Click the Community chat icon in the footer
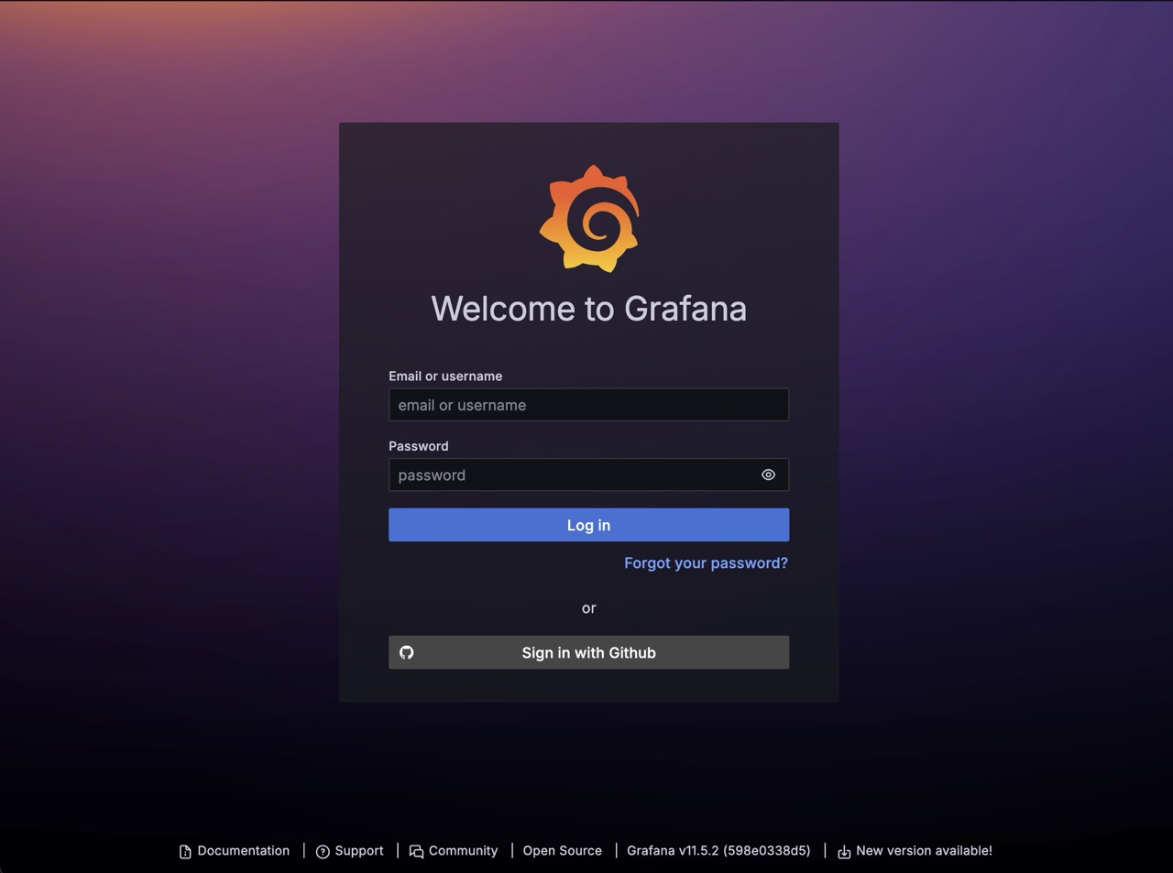 click(x=417, y=851)
